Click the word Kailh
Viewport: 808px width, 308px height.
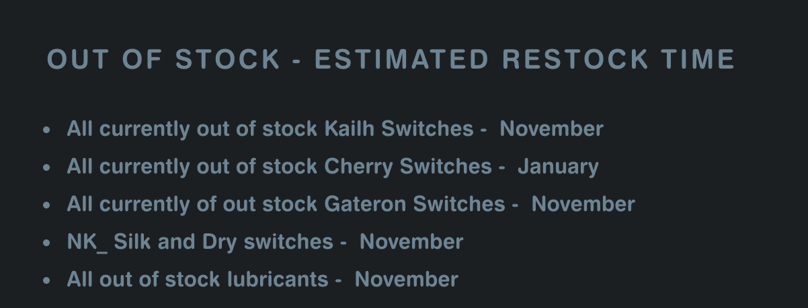(x=350, y=128)
